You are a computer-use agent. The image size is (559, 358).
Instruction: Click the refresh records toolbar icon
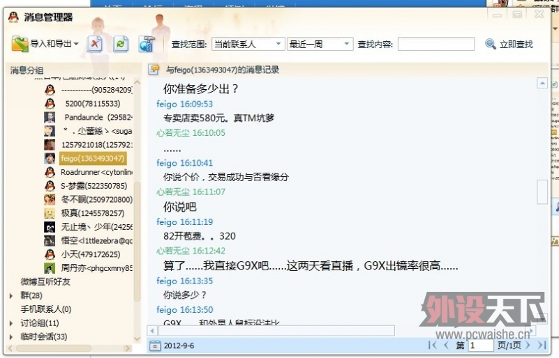pyautogui.click(x=121, y=44)
